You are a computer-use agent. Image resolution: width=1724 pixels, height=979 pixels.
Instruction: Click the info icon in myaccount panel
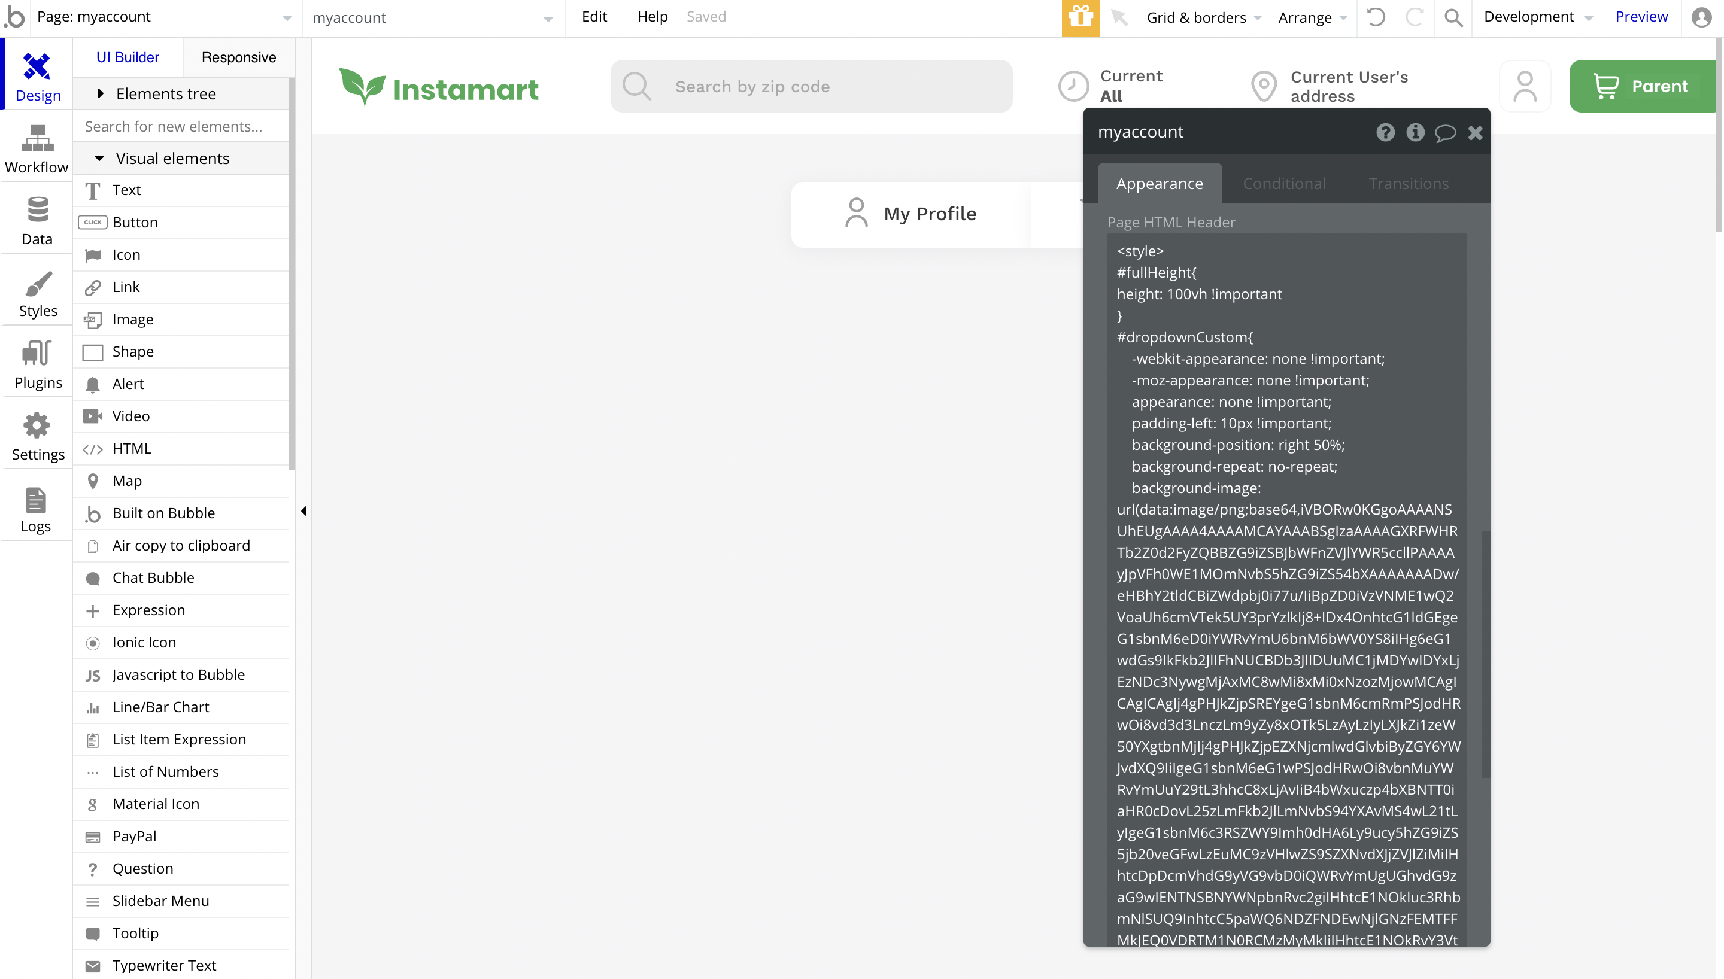click(x=1415, y=132)
